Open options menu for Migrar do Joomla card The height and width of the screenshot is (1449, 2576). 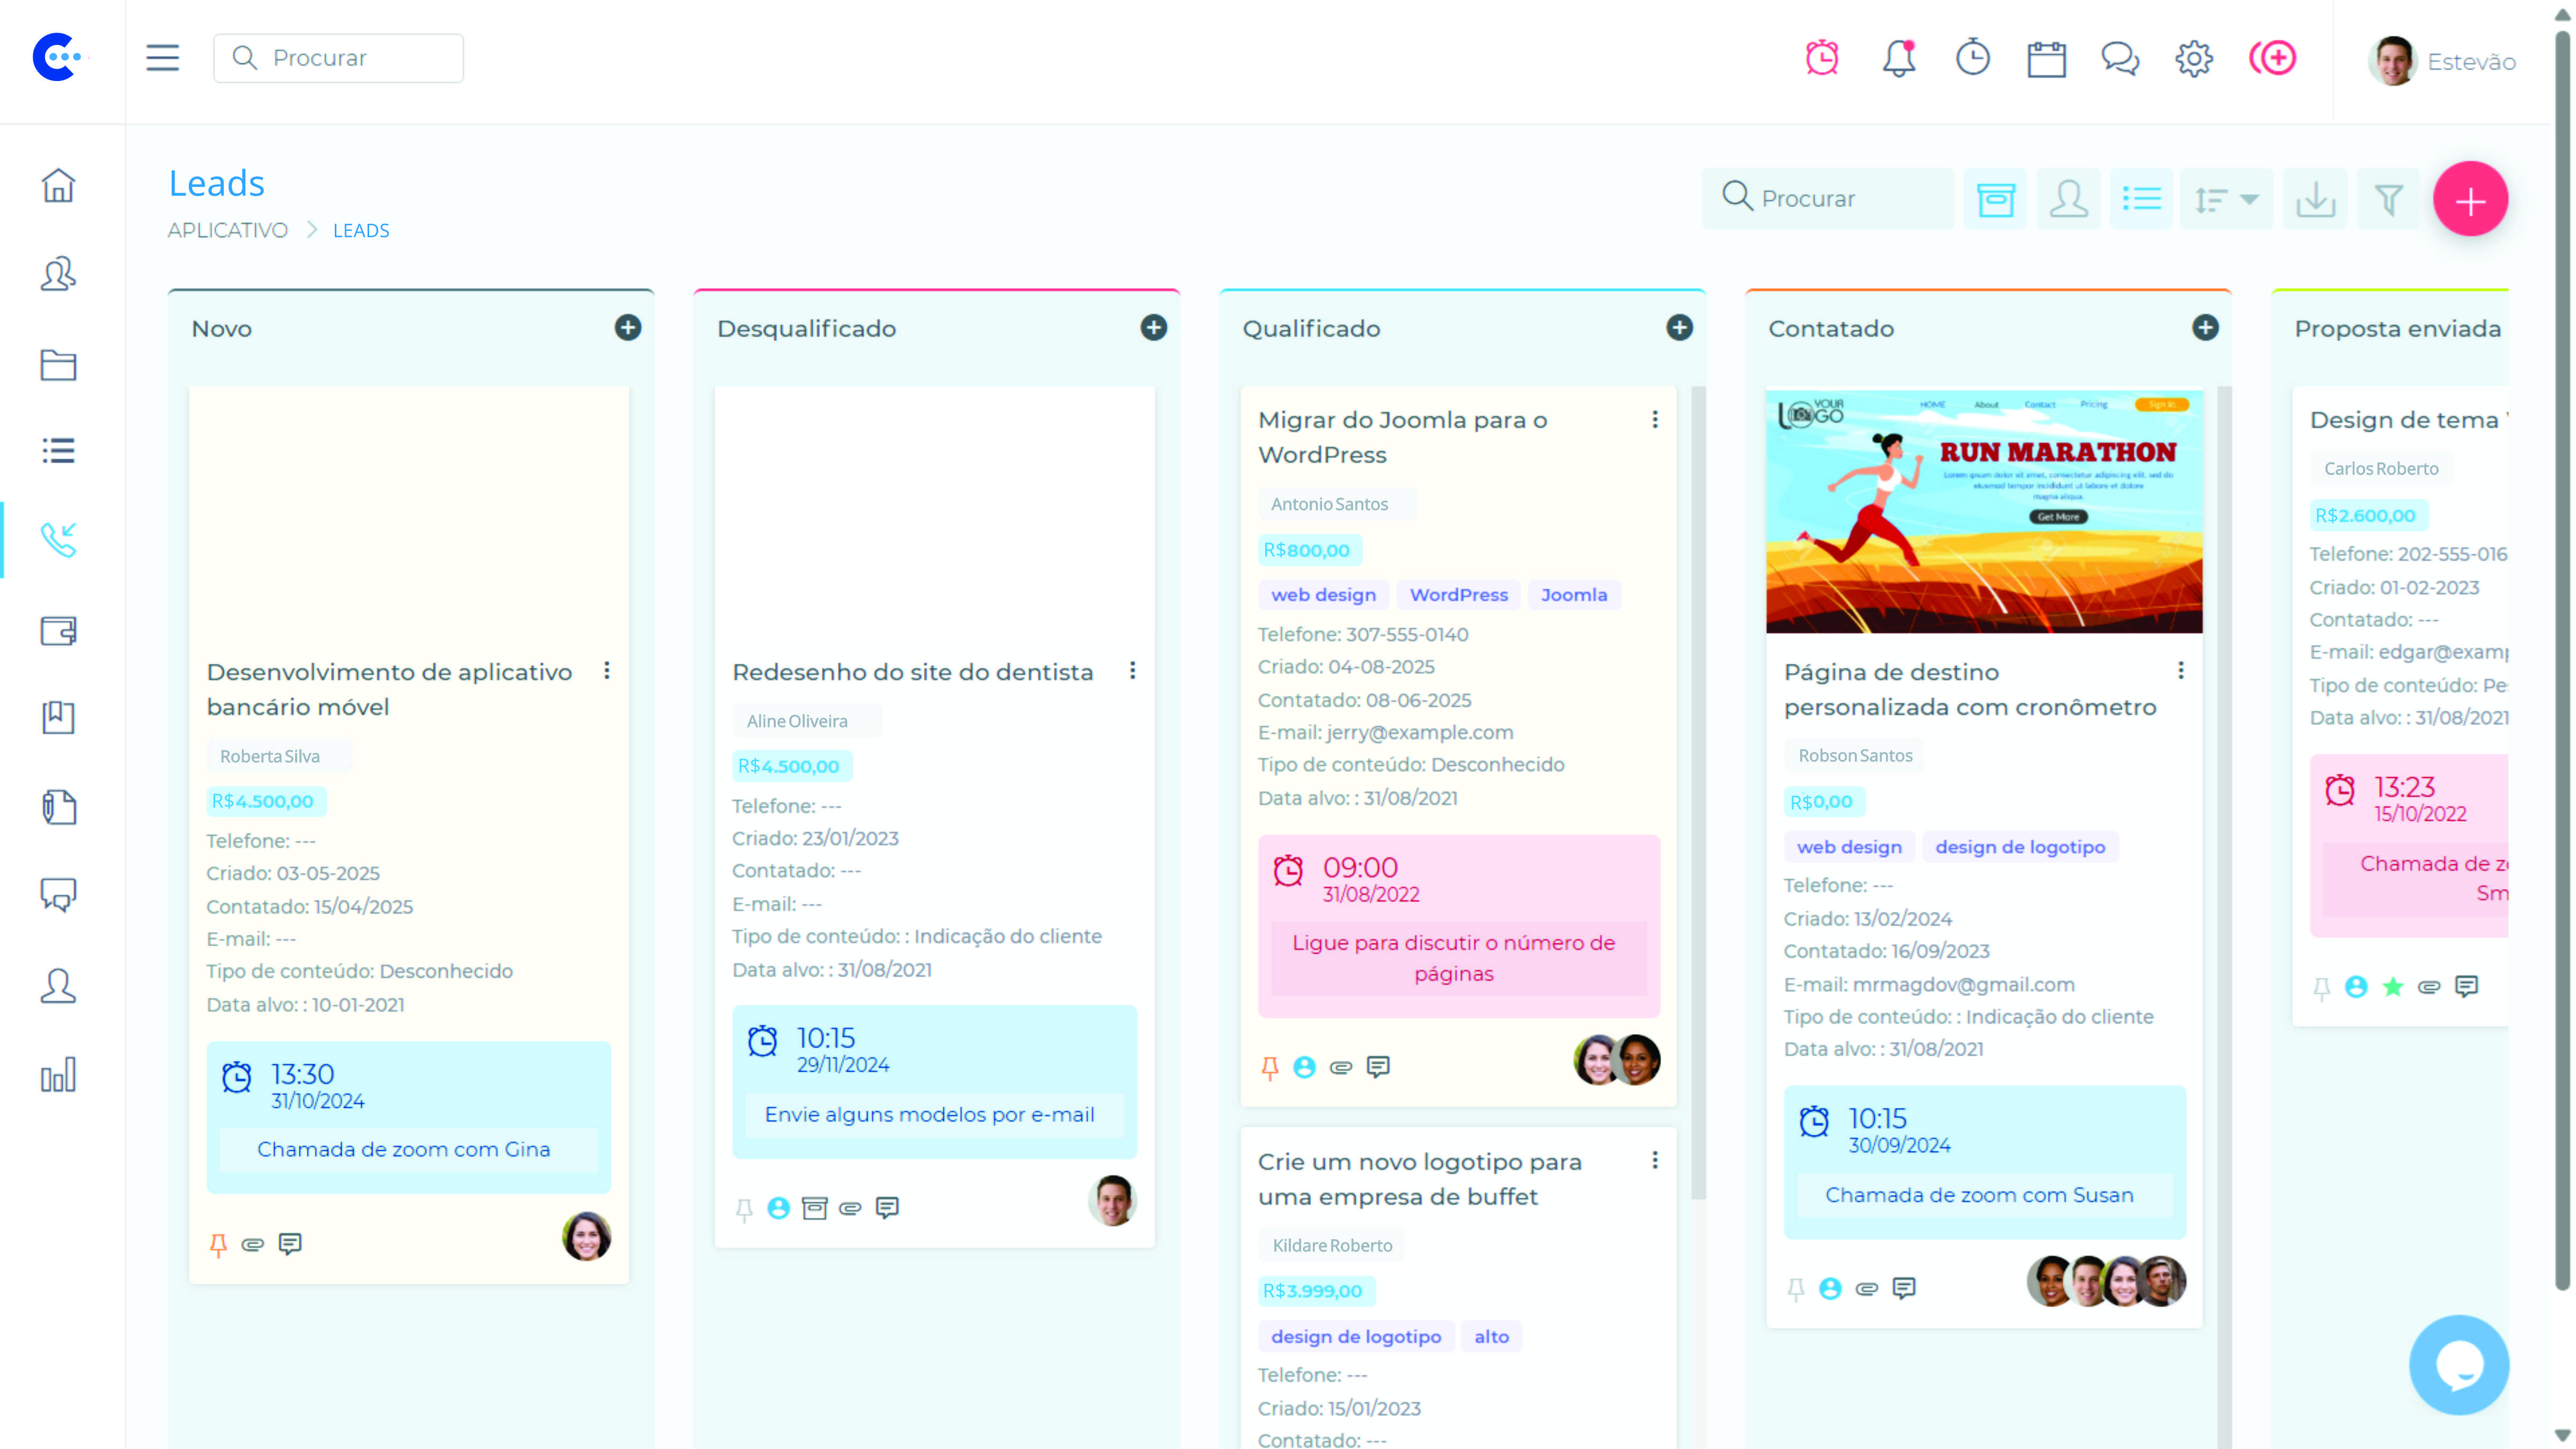click(x=1655, y=420)
